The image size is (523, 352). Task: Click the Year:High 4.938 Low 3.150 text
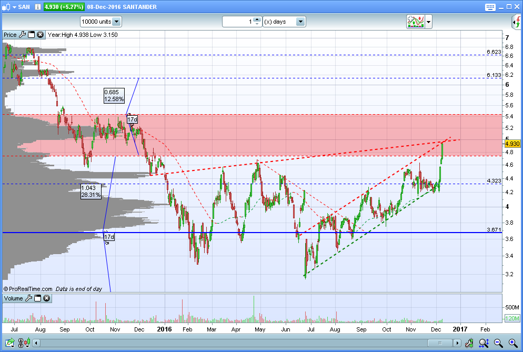click(x=83, y=35)
